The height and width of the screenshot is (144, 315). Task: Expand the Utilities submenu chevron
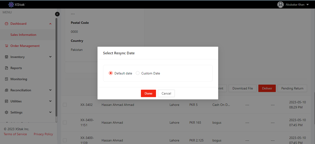click(50, 101)
